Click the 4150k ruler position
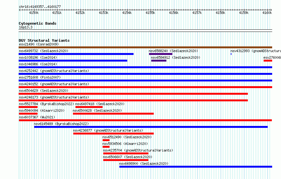This screenshot has width=281, height=179. (34, 13)
